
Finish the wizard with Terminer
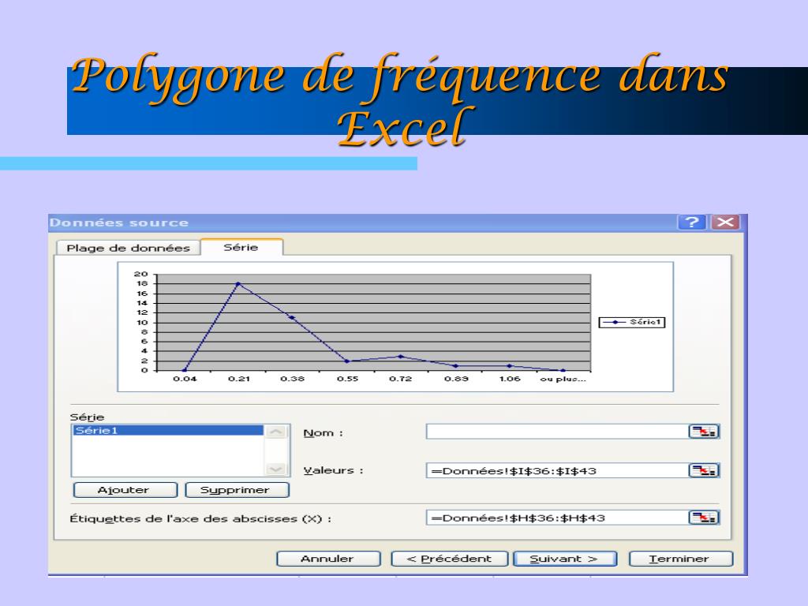click(x=681, y=559)
